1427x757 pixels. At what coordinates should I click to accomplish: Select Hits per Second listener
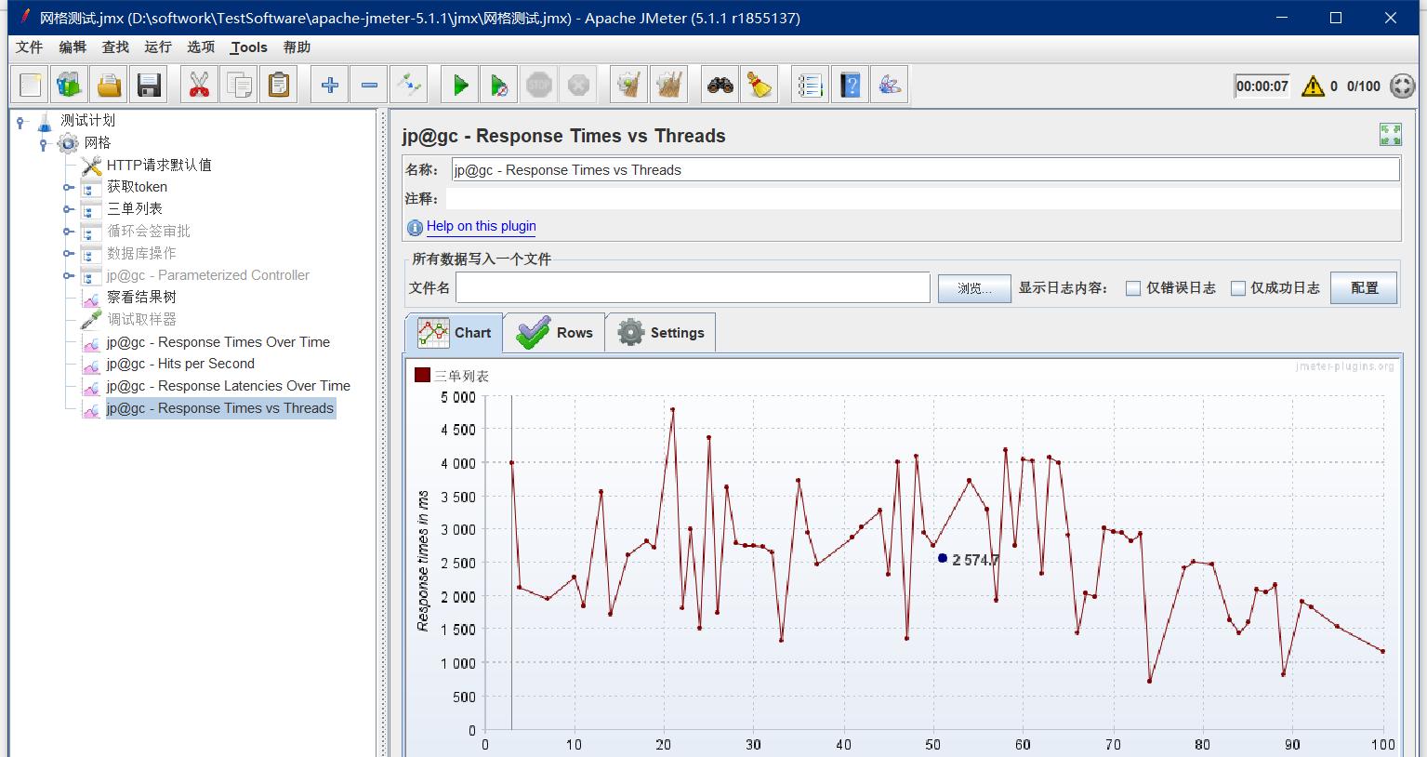point(180,364)
